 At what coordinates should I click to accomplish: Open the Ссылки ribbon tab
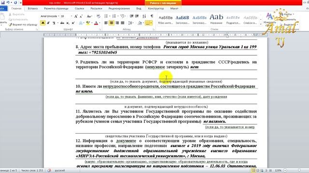[79, 9]
